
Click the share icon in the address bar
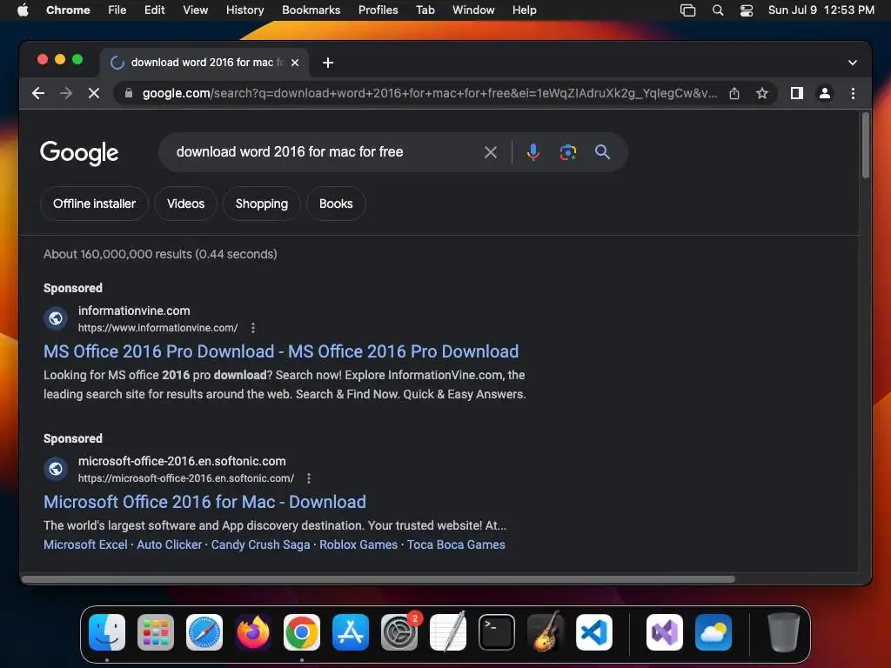pyautogui.click(x=734, y=93)
